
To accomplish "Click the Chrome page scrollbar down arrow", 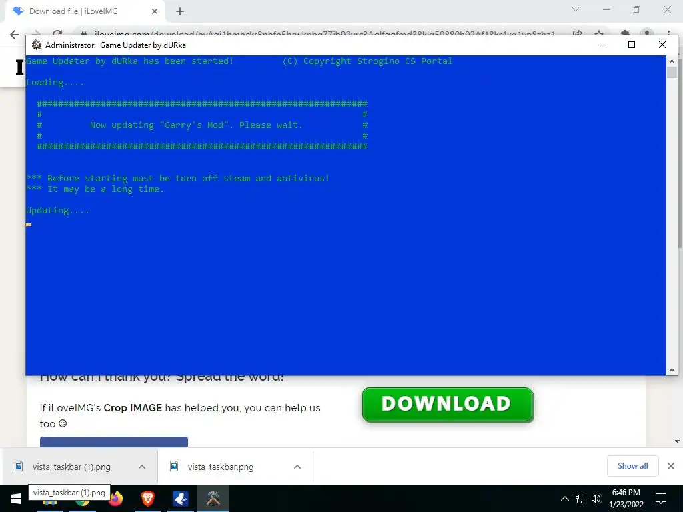I will 678,441.
